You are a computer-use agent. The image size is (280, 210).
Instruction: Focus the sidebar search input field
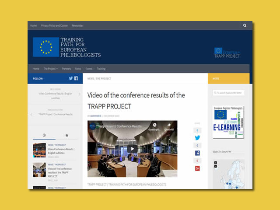pyautogui.click(x=228, y=93)
